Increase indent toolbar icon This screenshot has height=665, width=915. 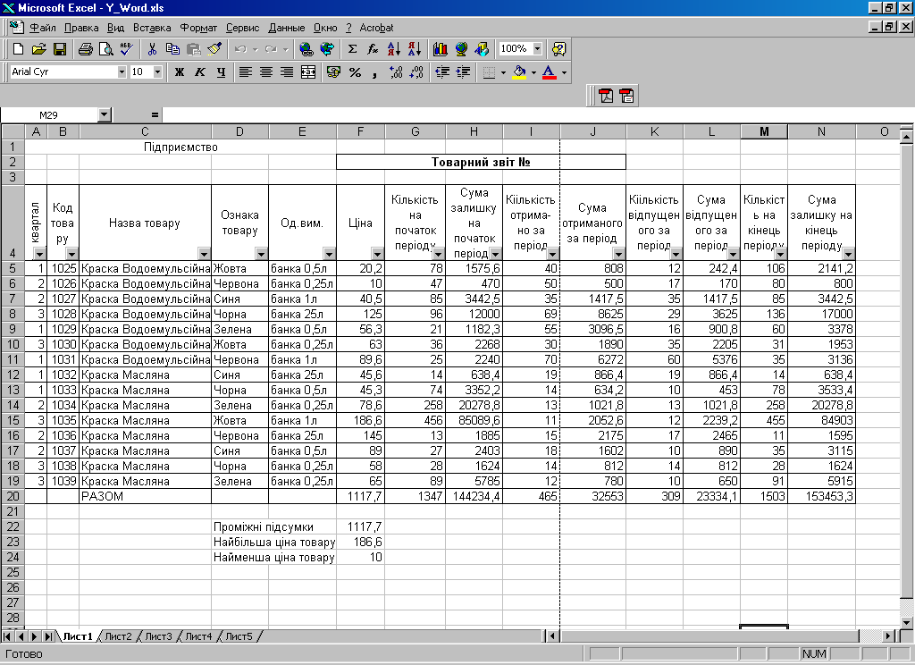(464, 72)
